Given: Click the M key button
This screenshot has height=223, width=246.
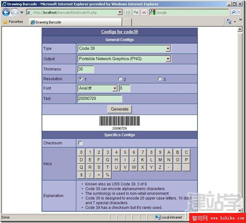Looking at the screenshot, I should coord(160,160).
